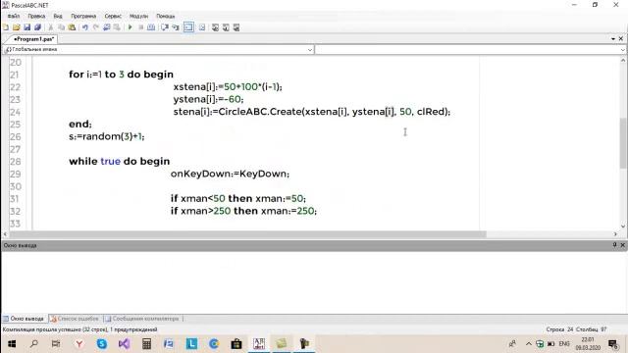Click the first of three rightmost toolbar icons
628x353 pixels.
pos(215,27)
